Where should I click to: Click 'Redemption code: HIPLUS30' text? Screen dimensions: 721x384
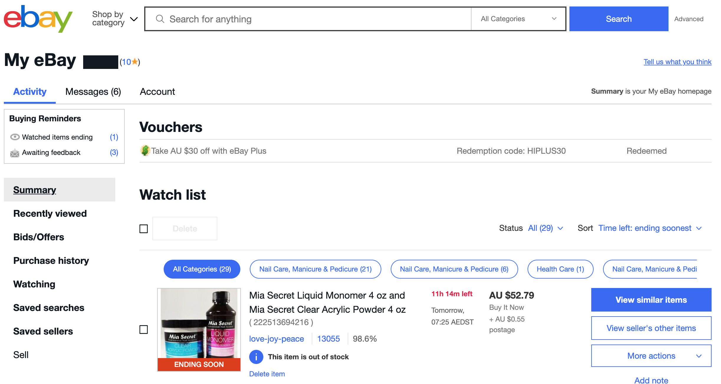pos(511,151)
